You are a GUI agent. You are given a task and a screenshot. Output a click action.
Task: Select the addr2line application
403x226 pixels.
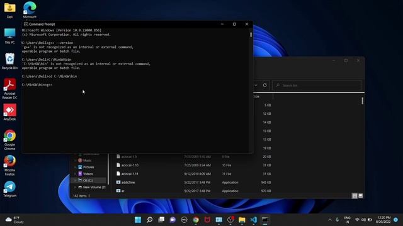128,183
